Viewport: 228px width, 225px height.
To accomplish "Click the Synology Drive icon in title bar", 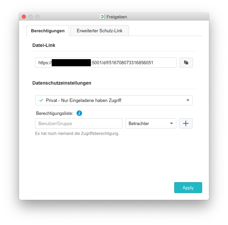I will pyautogui.click(x=102, y=17).
